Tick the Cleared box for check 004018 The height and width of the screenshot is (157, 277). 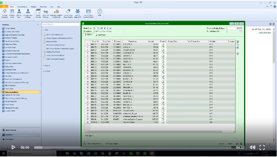pos(163,67)
